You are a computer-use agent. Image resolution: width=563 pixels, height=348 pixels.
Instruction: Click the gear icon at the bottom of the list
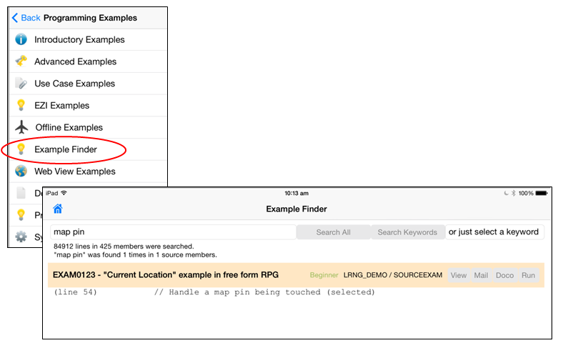21,237
